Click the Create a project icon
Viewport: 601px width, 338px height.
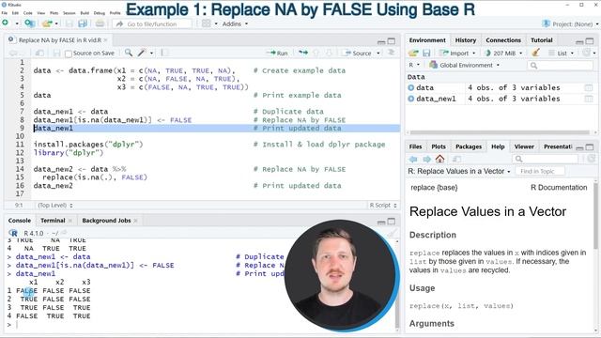click(x=29, y=23)
